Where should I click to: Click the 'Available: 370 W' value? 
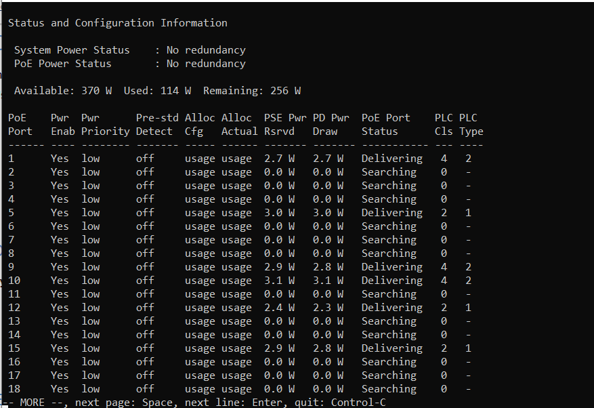63,91
